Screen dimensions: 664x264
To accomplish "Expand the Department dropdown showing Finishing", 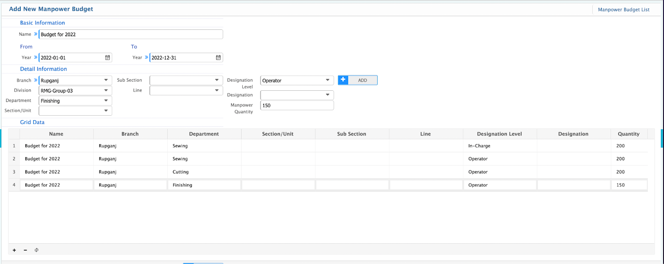I will coord(106,100).
